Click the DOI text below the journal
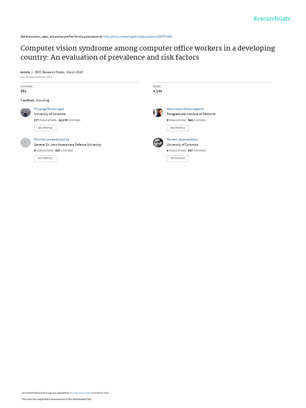This screenshot has height=408, width=306. (36, 77)
